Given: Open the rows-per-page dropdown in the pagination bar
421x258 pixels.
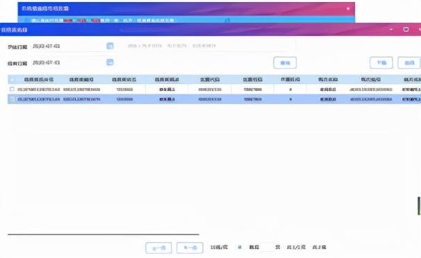Looking at the screenshot, I should point(226,247).
